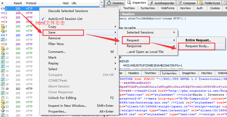The width and height of the screenshot is (227, 117).
Task: Expand the Mark submenu
Action: click(x=79, y=58)
